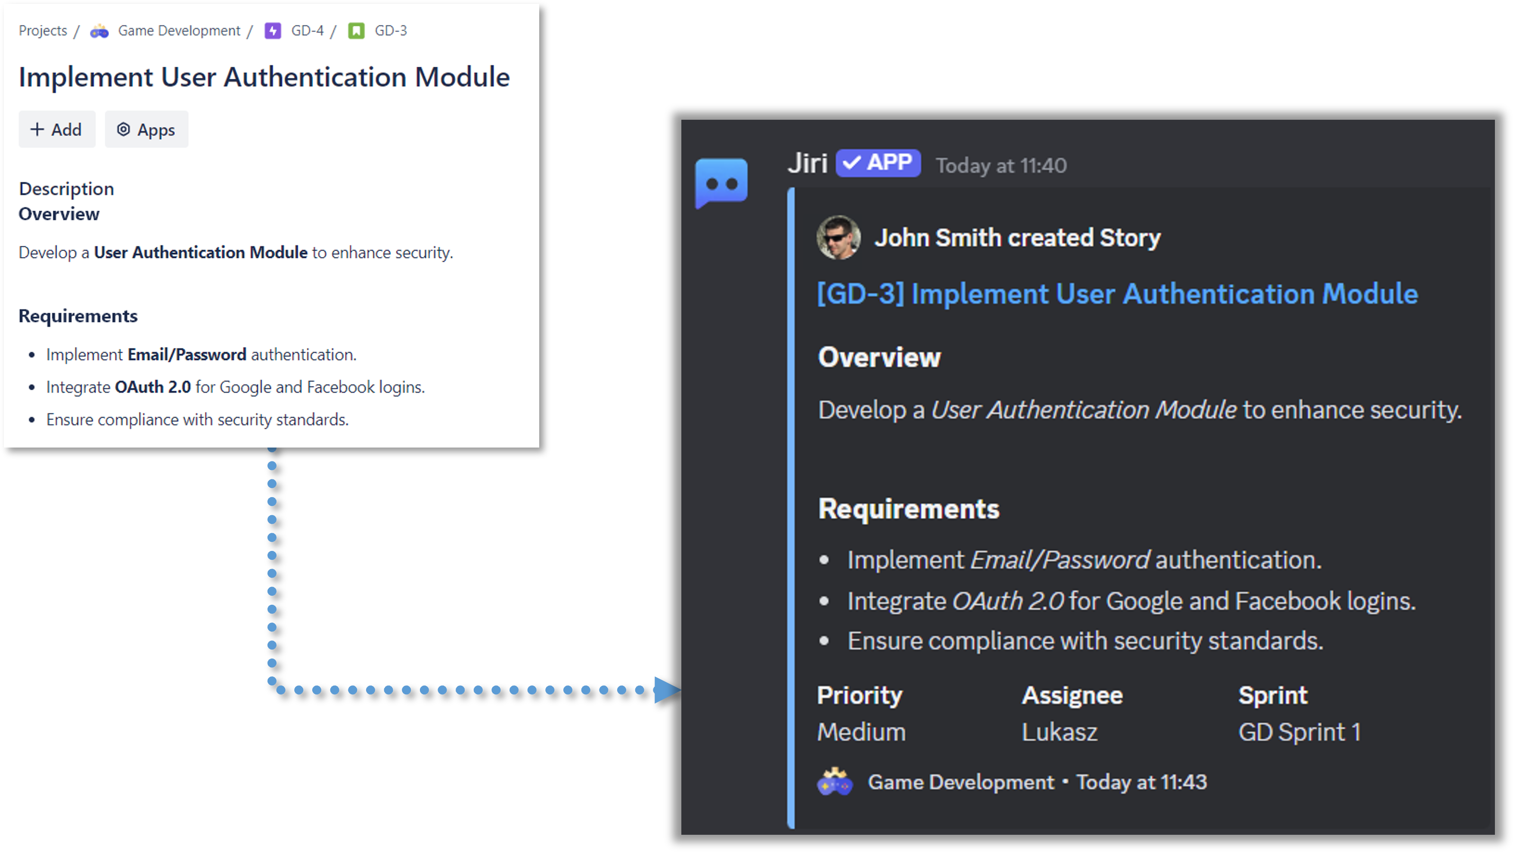The height and width of the screenshot is (852, 1513).
Task: Open the GD-3 story breadcrumb link
Action: (391, 31)
